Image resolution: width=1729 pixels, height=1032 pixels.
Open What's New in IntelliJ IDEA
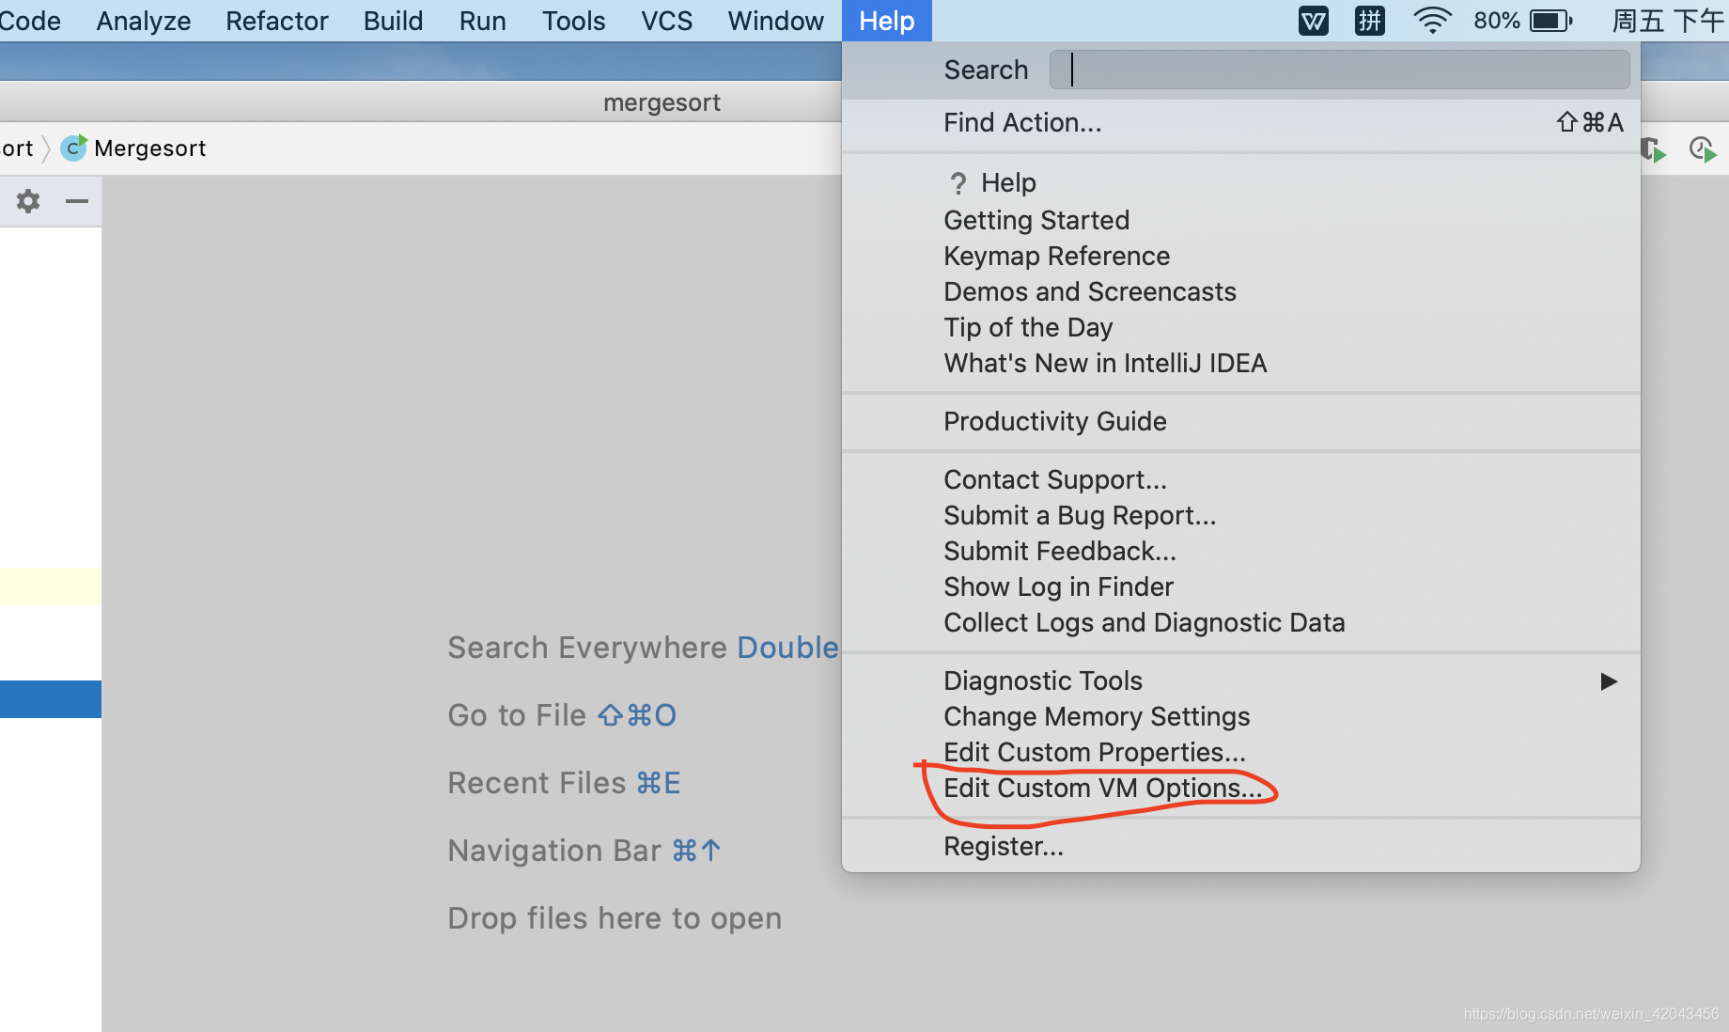[1105, 363]
